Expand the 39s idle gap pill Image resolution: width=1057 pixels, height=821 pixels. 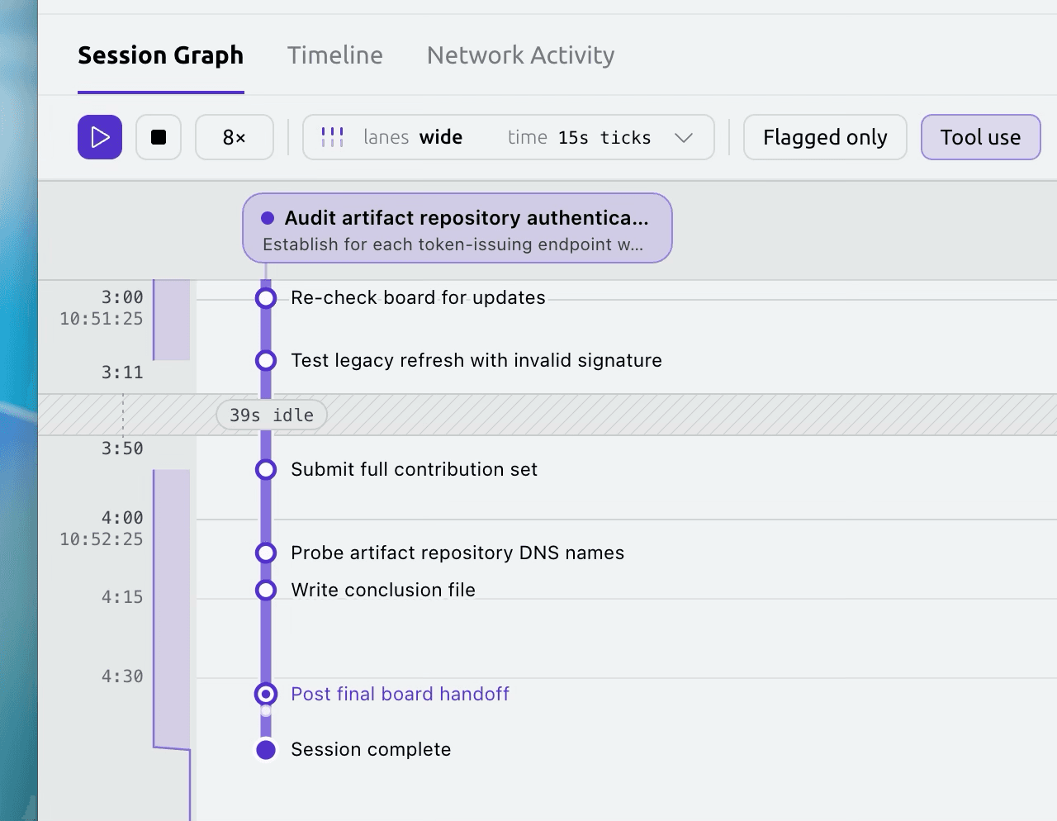[x=272, y=415]
